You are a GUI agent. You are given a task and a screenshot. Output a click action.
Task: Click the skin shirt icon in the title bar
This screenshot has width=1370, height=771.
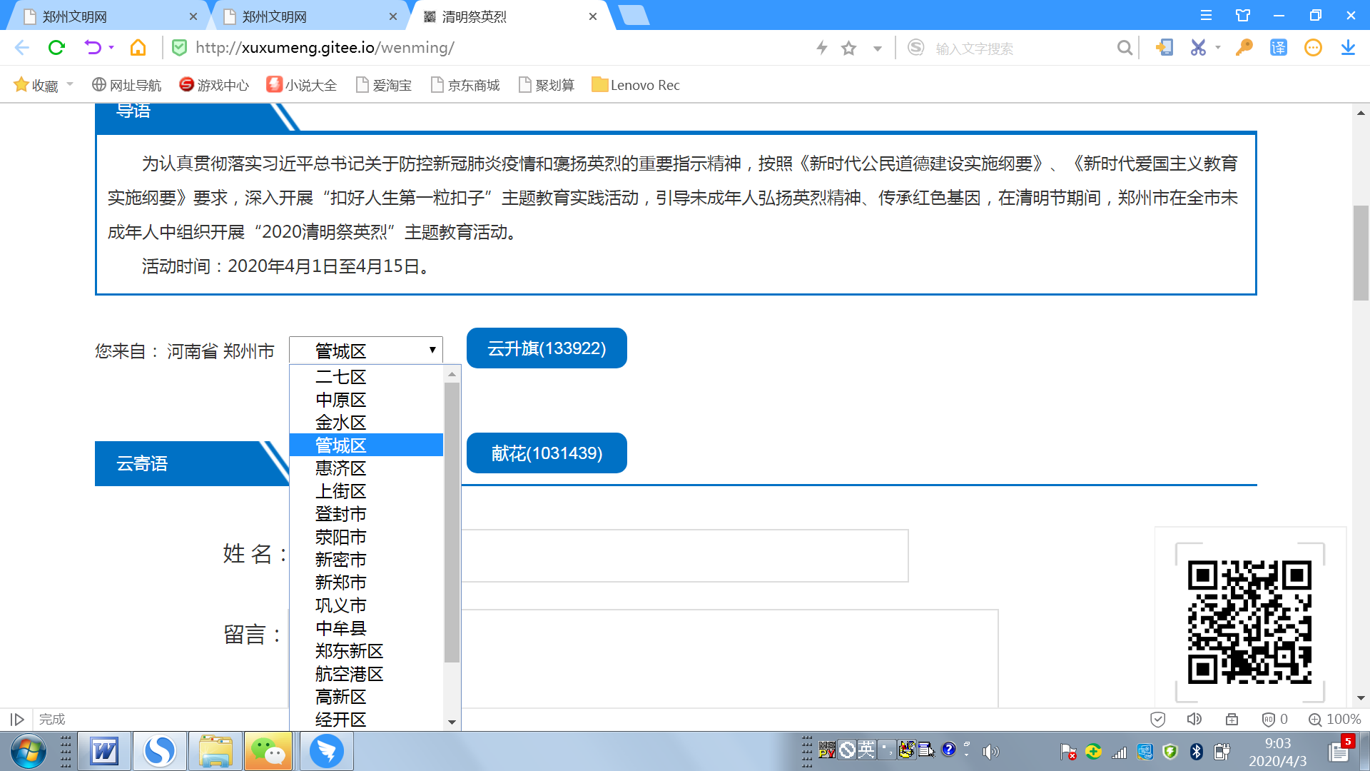[x=1243, y=15]
